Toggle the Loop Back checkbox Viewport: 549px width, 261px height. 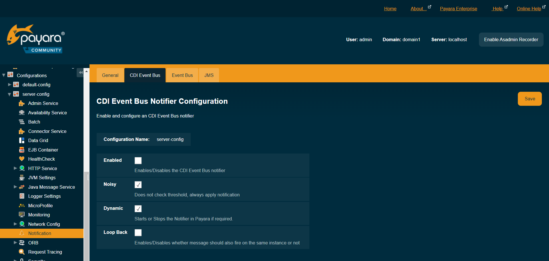(138, 233)
